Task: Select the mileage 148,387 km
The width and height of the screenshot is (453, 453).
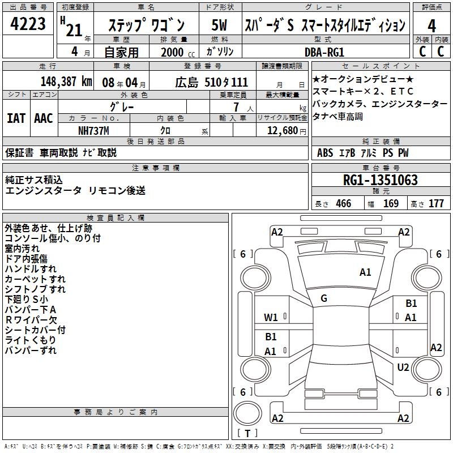Action: 66,82
